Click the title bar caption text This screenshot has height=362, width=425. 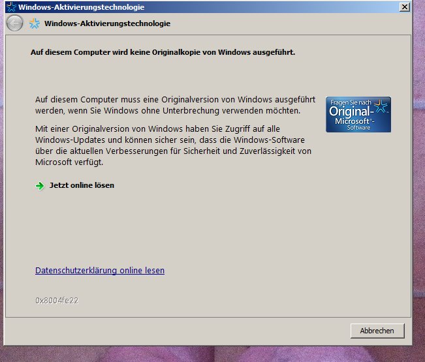(82, 7)
